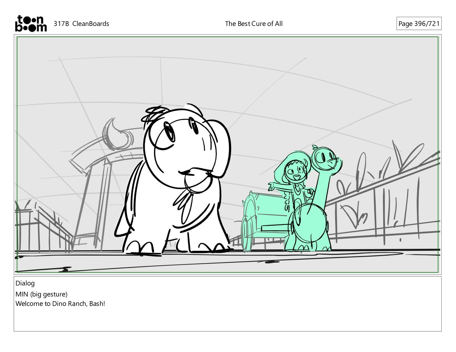The width and height of the screenshot is (456, 352).
Task: Select the line 'Welcome to Dino Ranch, Bash!'
Action: (60, 304)
